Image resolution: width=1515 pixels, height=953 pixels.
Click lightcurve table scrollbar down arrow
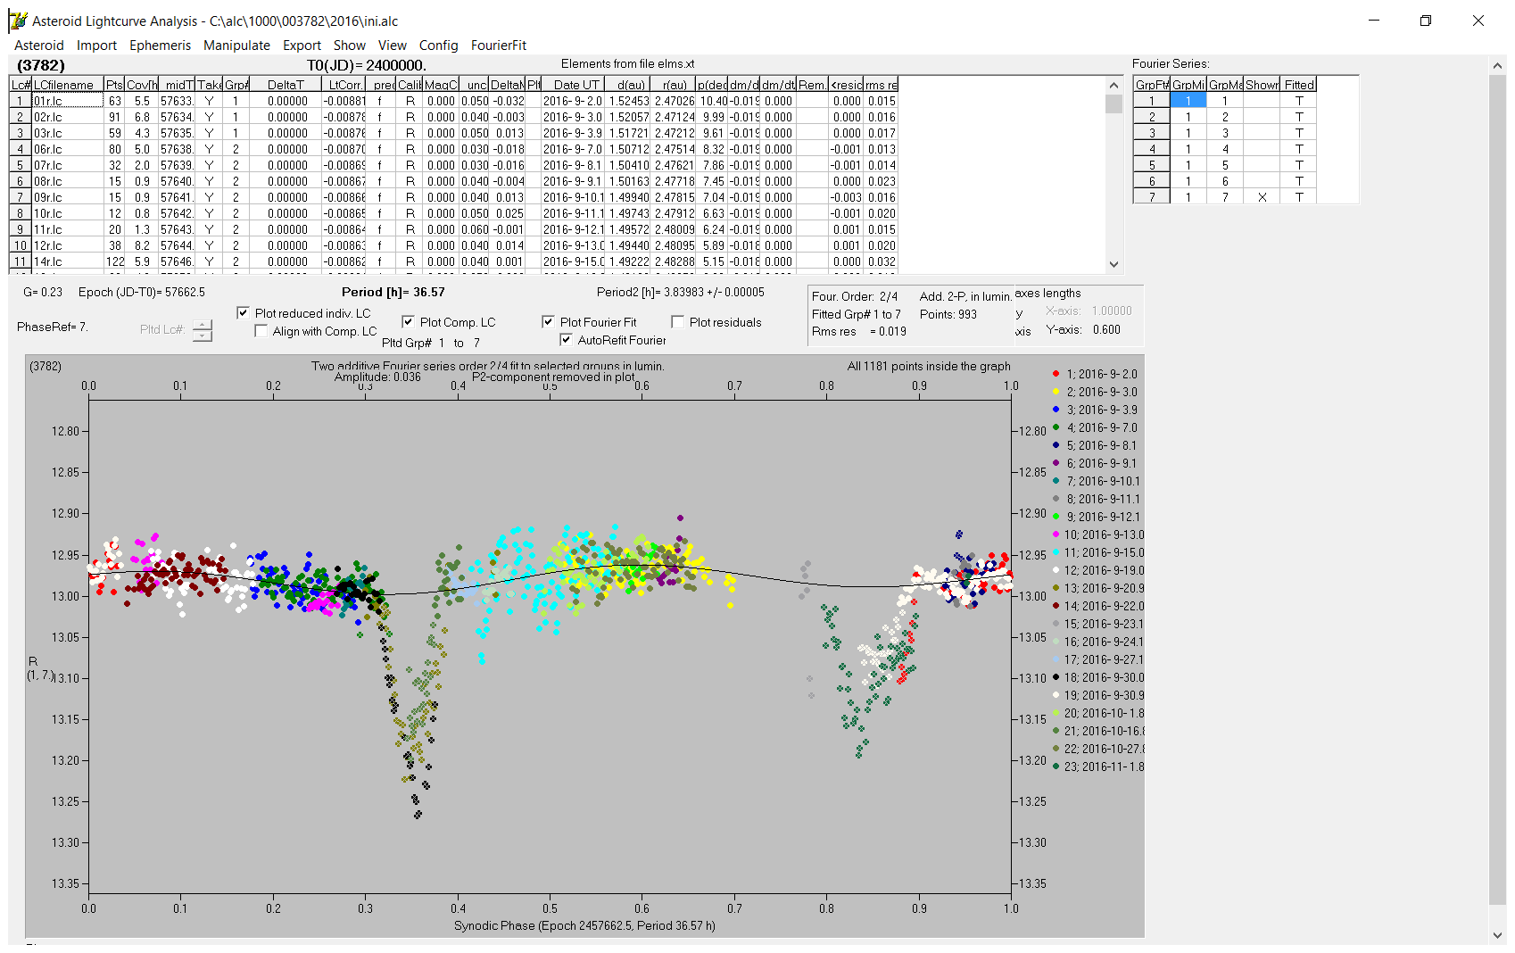click(1113, 264)
